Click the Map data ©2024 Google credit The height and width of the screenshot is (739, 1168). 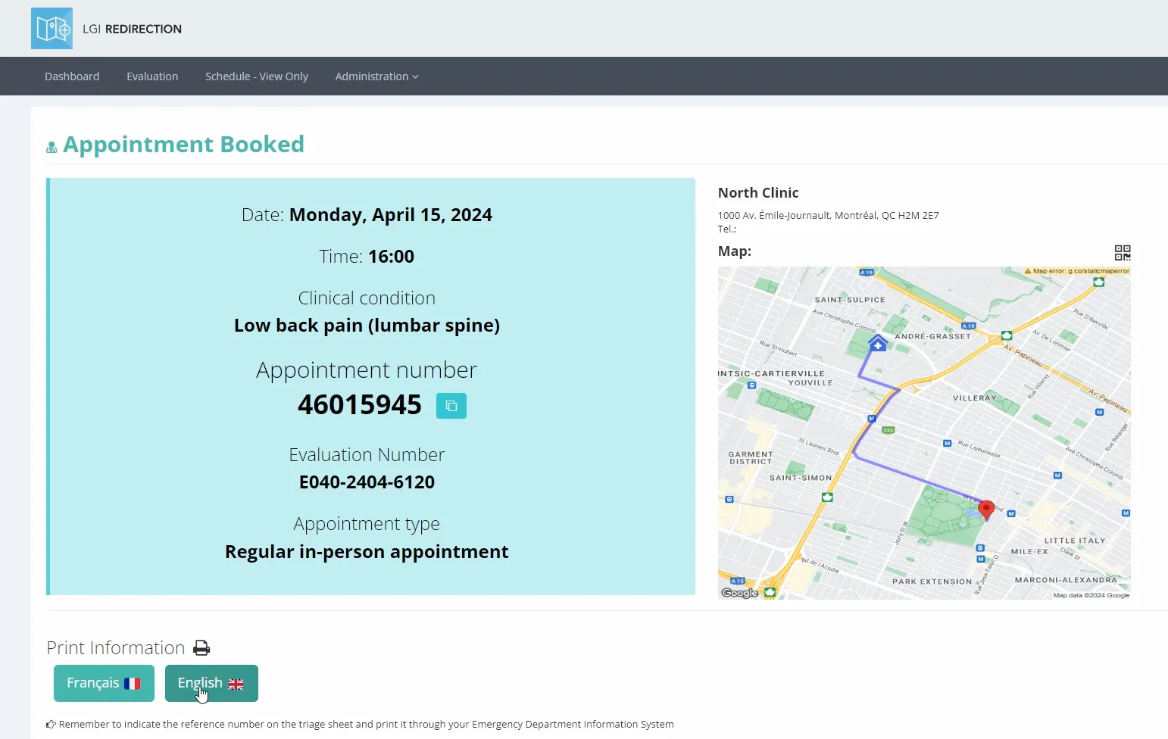click(x=1091, y=595)
